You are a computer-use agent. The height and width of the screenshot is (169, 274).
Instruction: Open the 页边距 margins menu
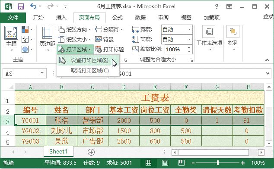[x=48, y=39]
